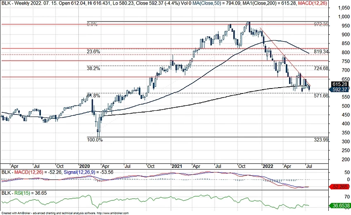Select the 100.0% retracement label

(95, 140)
